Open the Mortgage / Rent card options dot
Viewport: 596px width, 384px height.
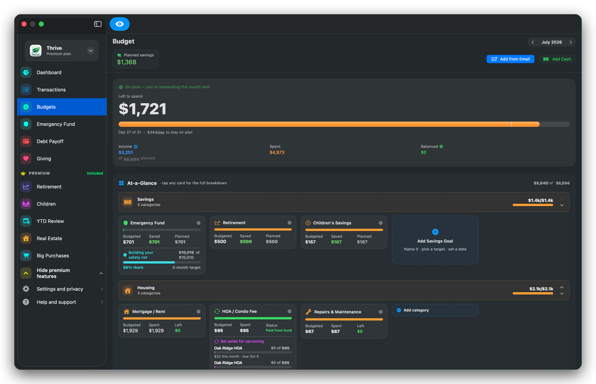(x=199, y=312)
